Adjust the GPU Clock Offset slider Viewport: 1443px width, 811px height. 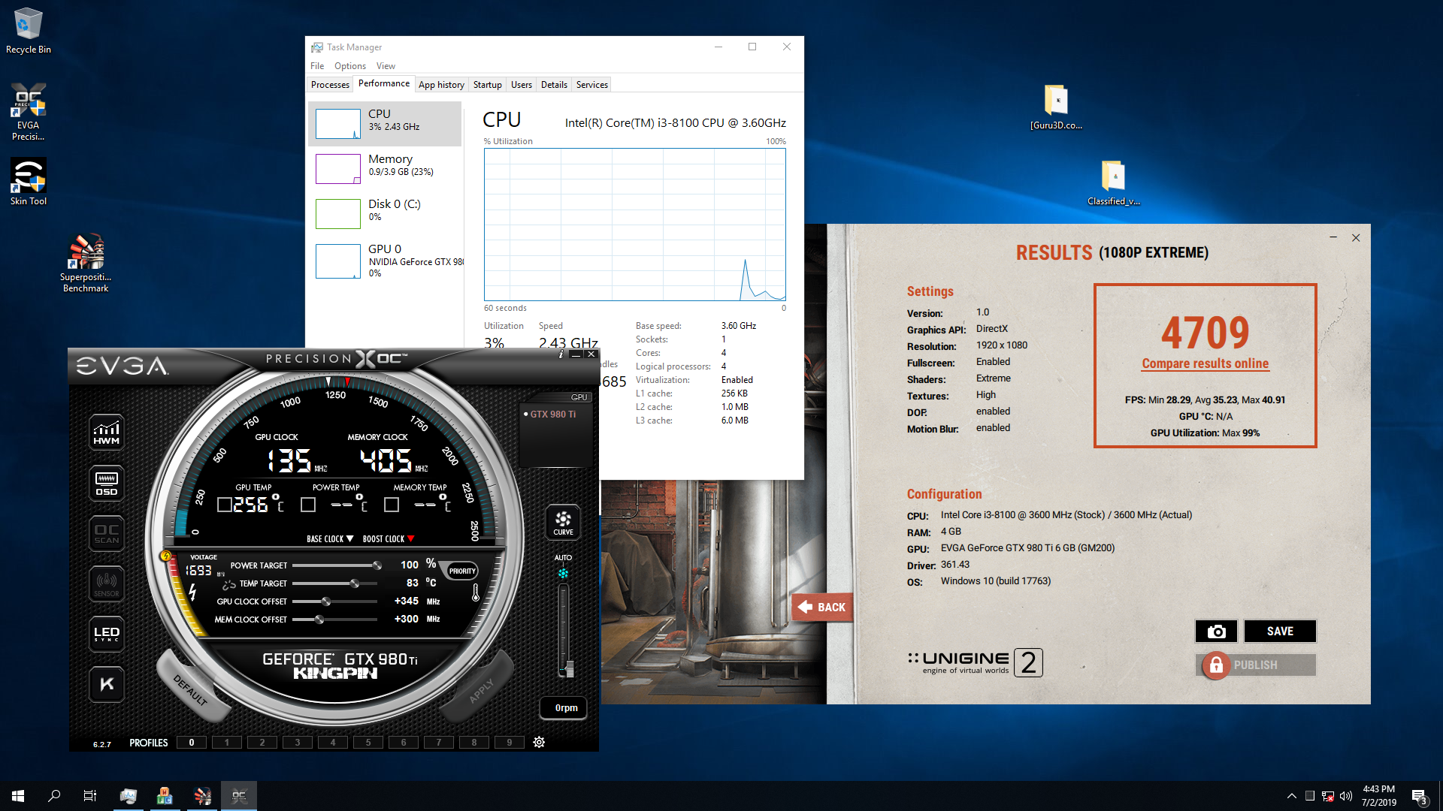[x=336, y=601]
